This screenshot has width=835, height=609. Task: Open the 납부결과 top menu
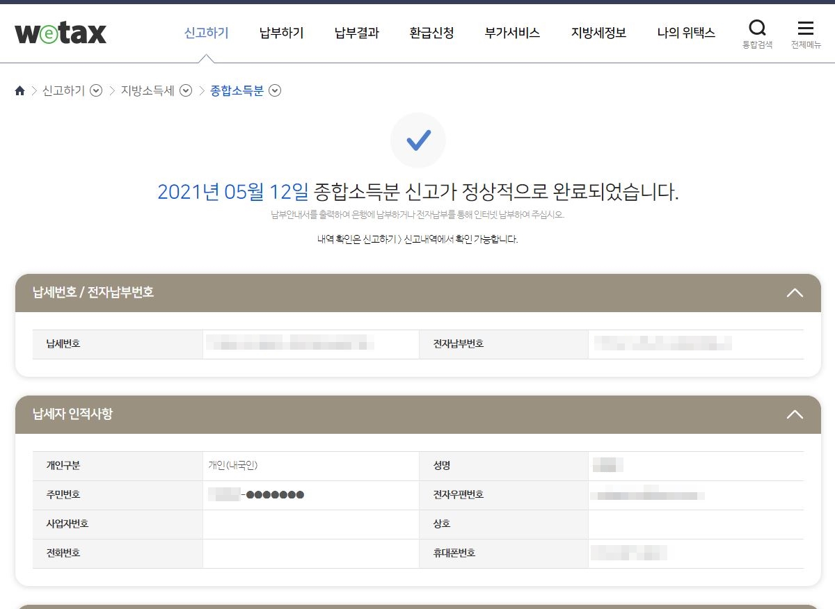click(x=356, y=33)
